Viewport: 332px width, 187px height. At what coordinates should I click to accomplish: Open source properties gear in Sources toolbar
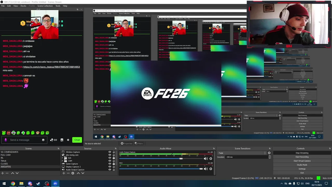tap(73, 173)
